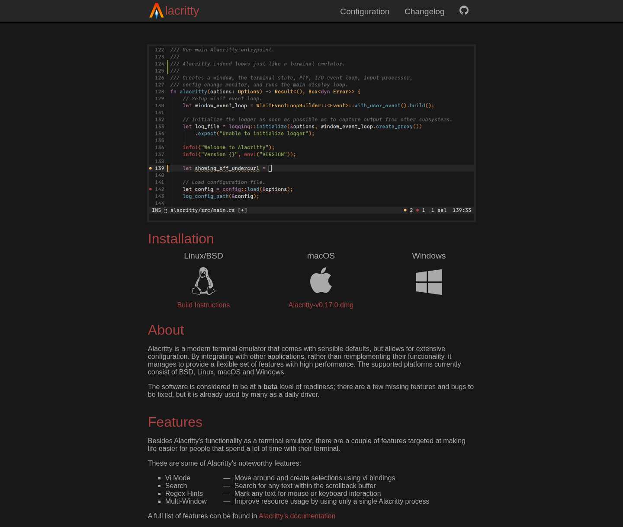Click the terminal code screenshot image
This screenshot has width=623, height=527.
[311, 134]
